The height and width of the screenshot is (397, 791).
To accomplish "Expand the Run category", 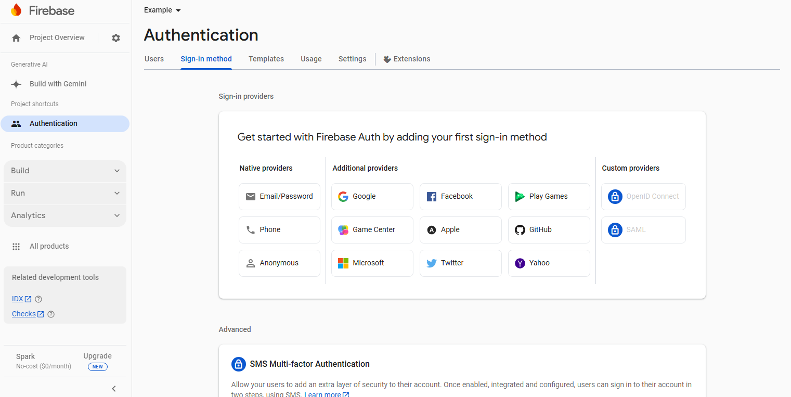I will click(x=65, y=193).
